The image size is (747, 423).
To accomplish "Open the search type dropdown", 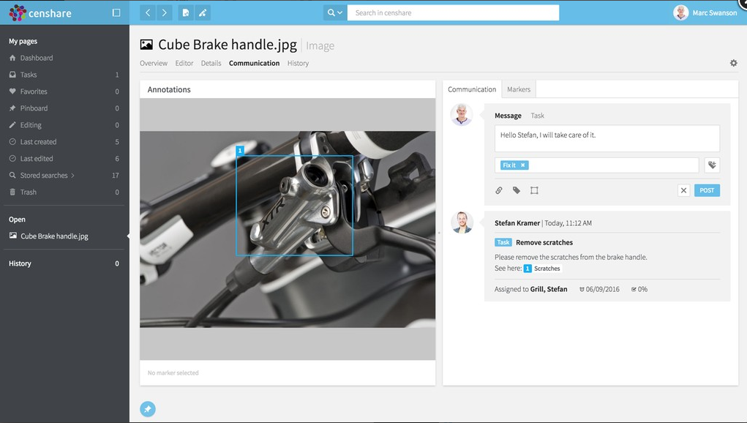I will [x=335, y=12].
